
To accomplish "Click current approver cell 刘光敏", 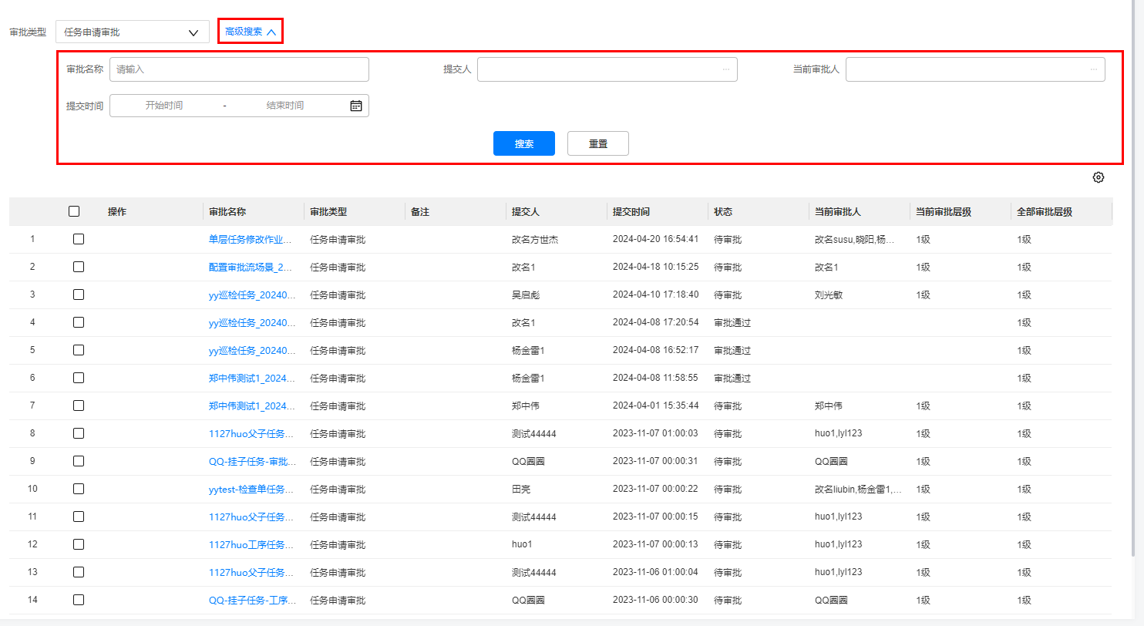I will pos(829,294).
